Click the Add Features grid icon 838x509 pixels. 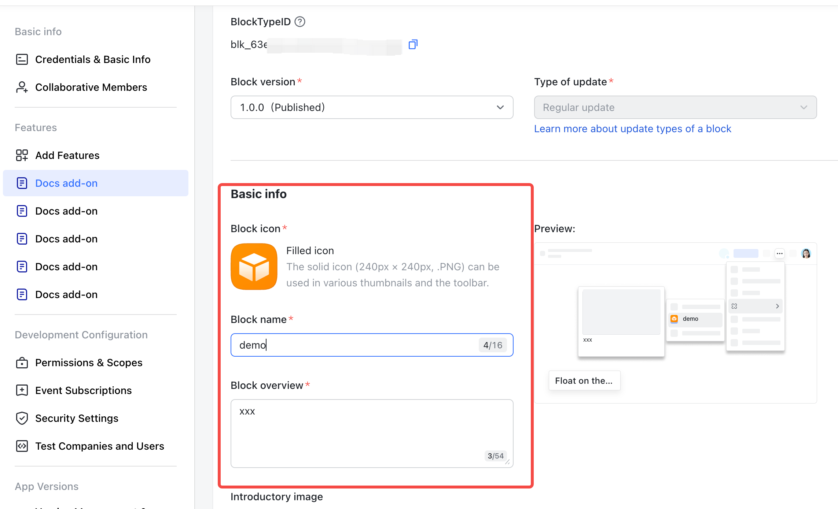22,155
